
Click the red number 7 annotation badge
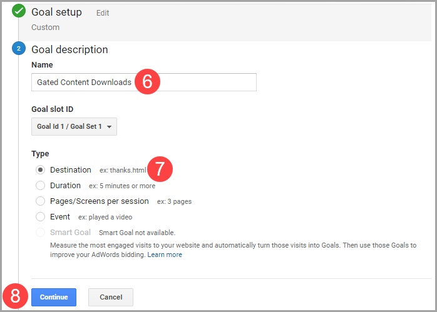coord(160,169)
